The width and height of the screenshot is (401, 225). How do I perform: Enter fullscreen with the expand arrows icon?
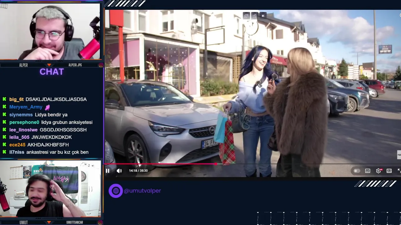[x=399, y=171]
